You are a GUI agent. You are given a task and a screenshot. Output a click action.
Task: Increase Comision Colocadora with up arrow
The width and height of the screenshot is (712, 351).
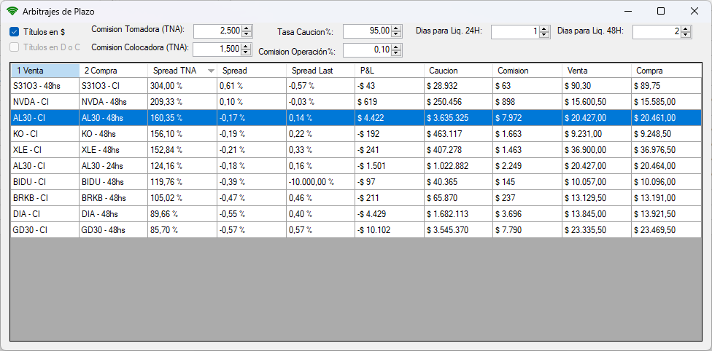pos(247,47)
